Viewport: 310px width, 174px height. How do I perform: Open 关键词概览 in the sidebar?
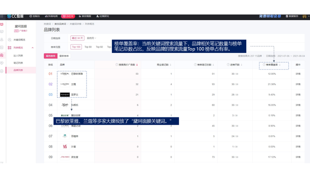click(19, 40)
